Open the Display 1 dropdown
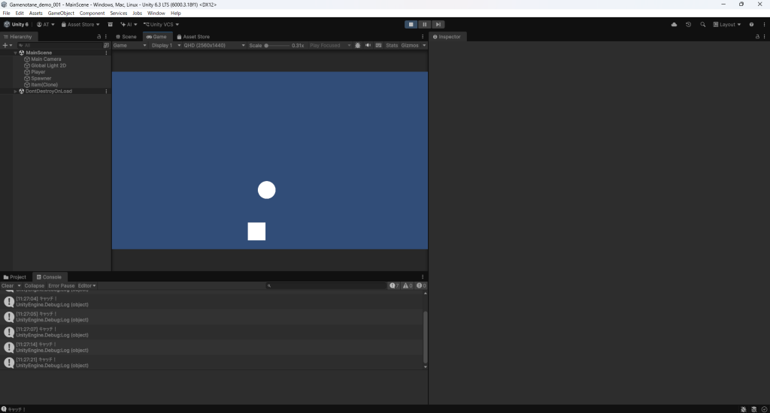Screen dimensions: 770x413 coord(166,45)
